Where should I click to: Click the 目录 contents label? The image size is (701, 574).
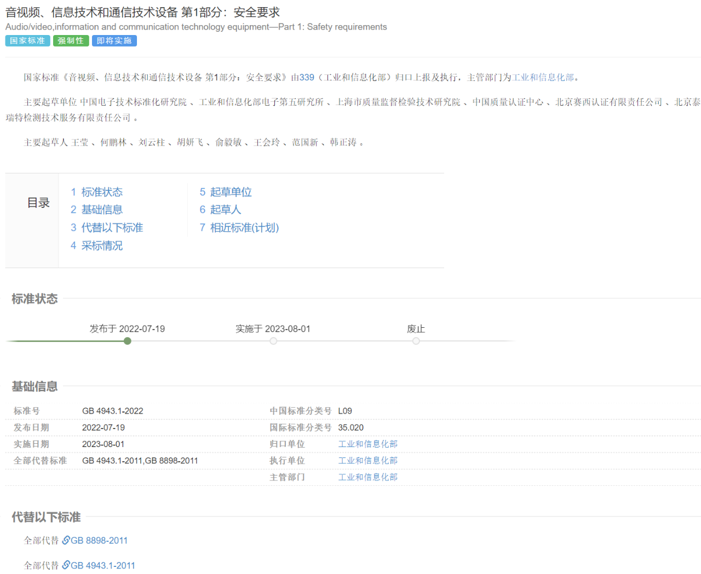click(x=38, y=203)
